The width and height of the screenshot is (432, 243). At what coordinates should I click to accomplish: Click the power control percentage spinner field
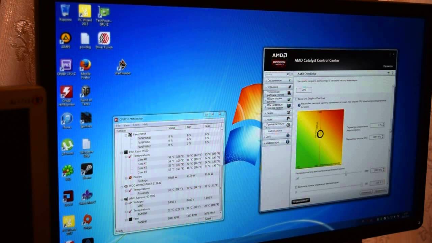tap(377, 125)
